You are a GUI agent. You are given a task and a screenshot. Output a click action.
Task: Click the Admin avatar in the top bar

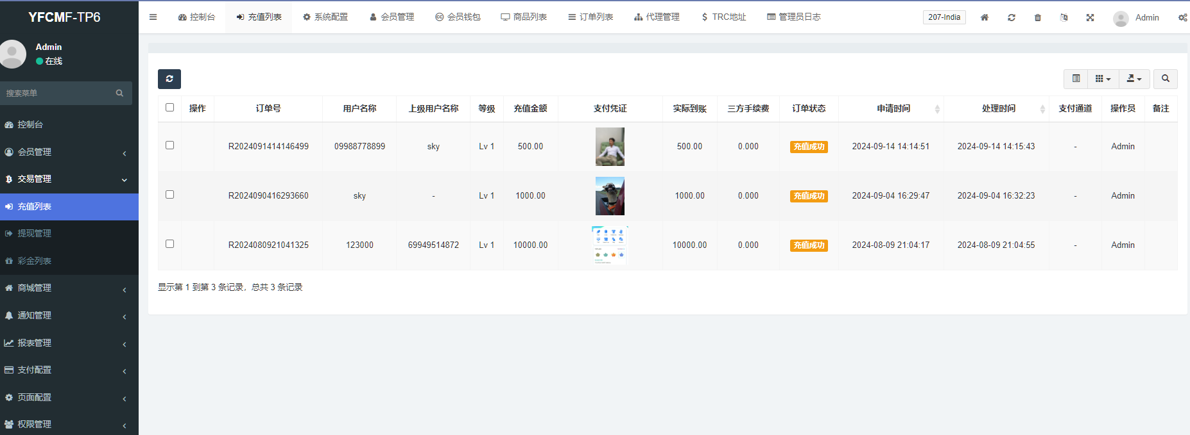[x=1121, y=19]
